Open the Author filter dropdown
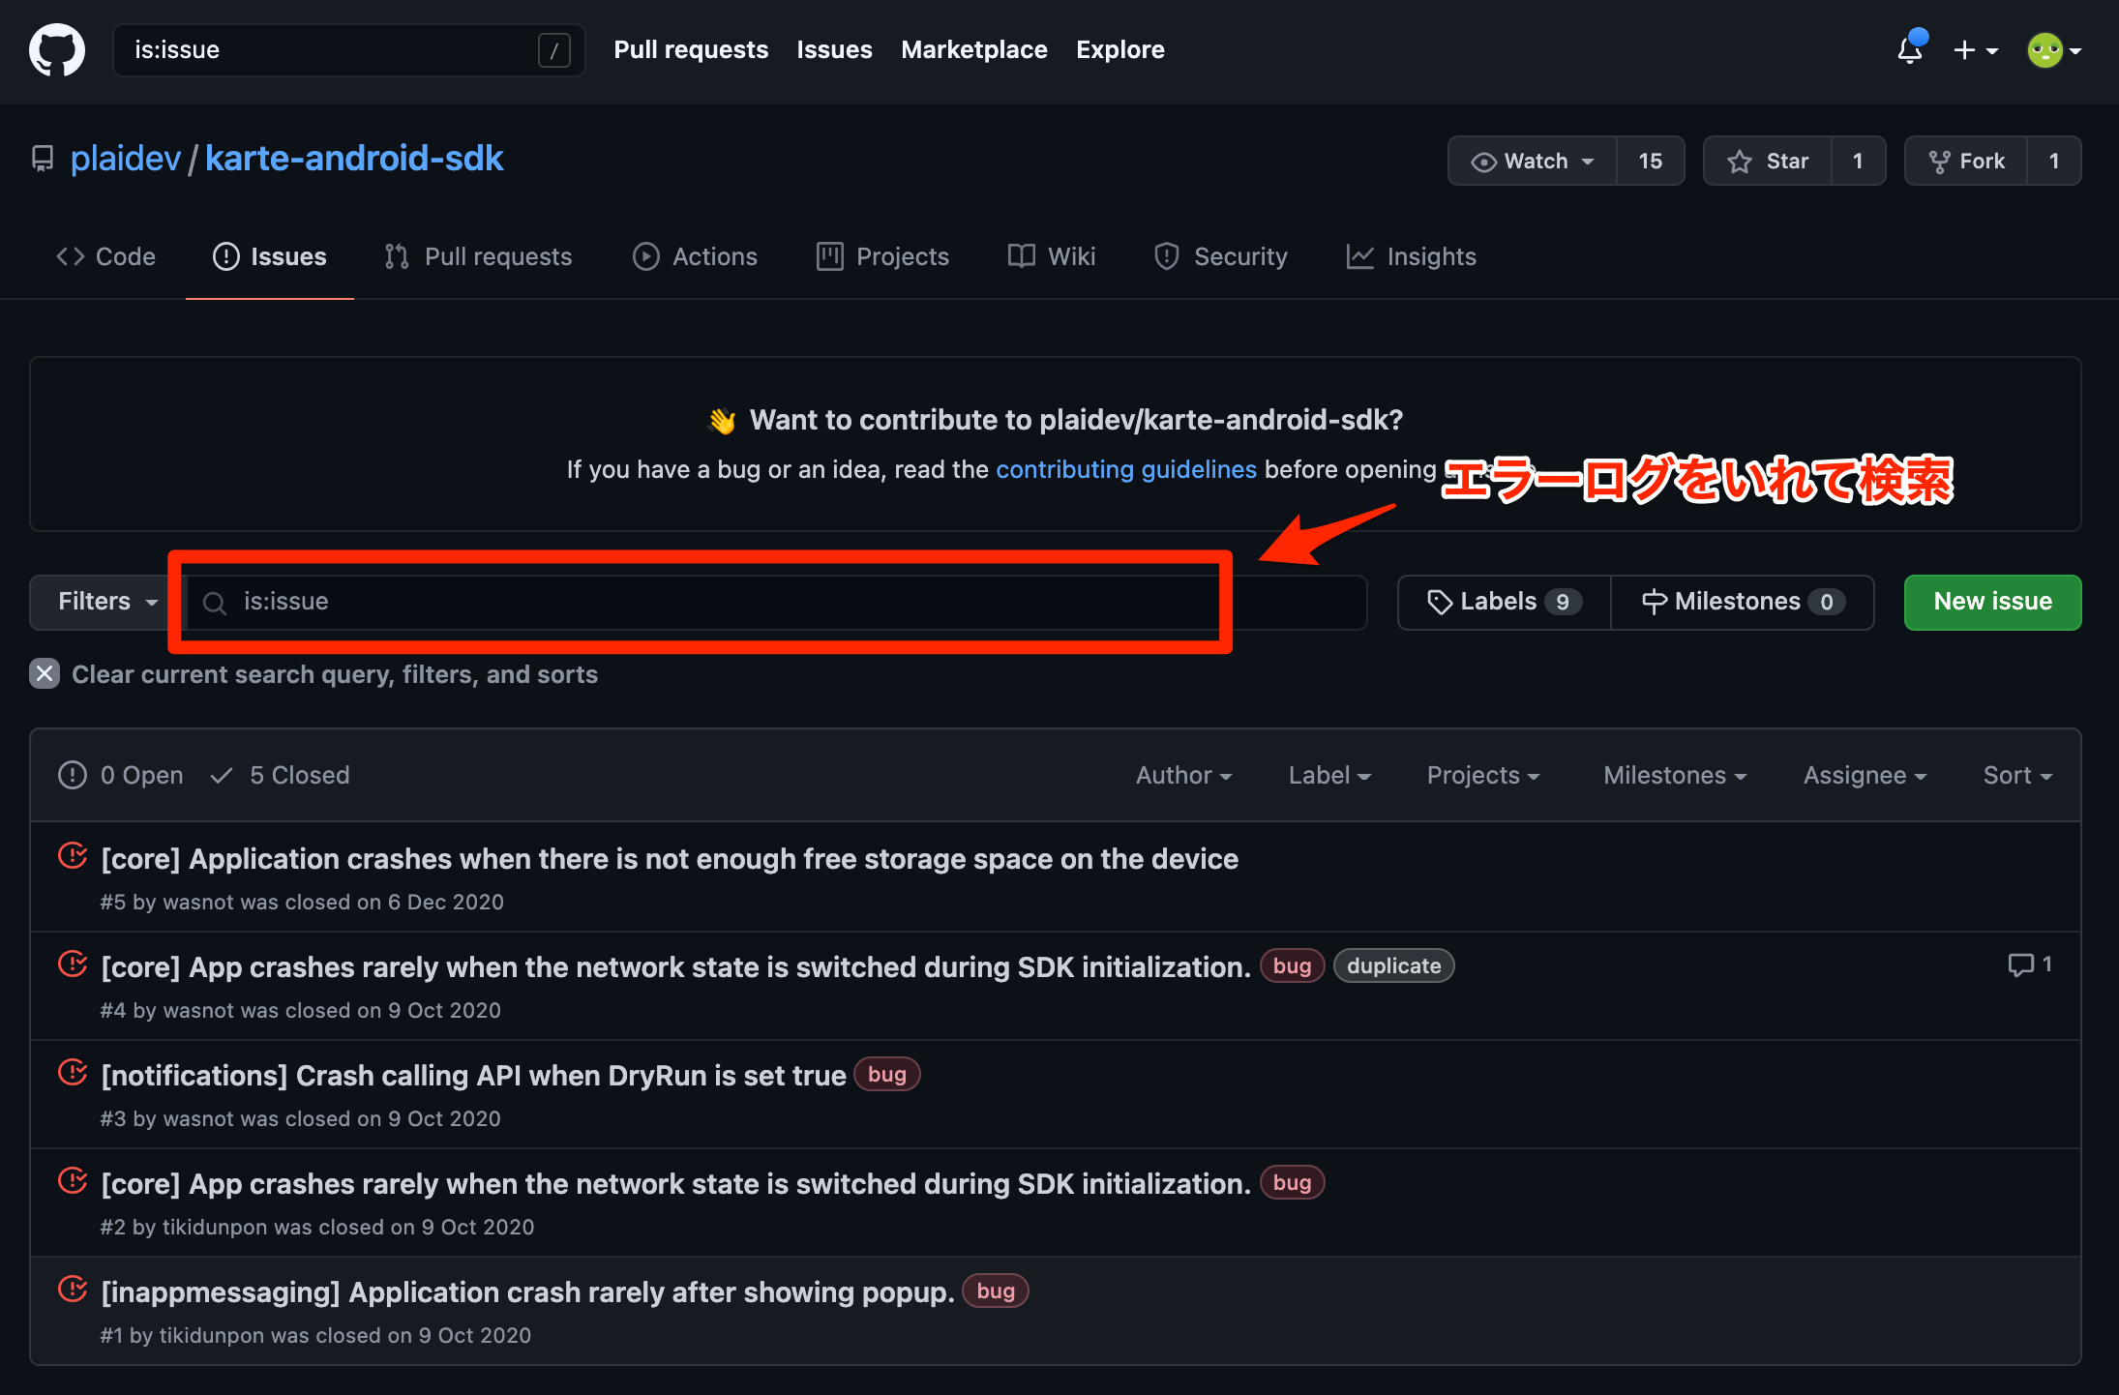This screenshot has height=1395, width=2119. [1183, 775]
